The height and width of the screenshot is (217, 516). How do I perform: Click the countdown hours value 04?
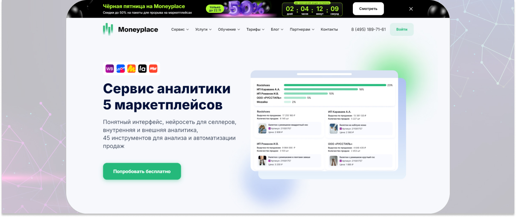coord(305,9)
